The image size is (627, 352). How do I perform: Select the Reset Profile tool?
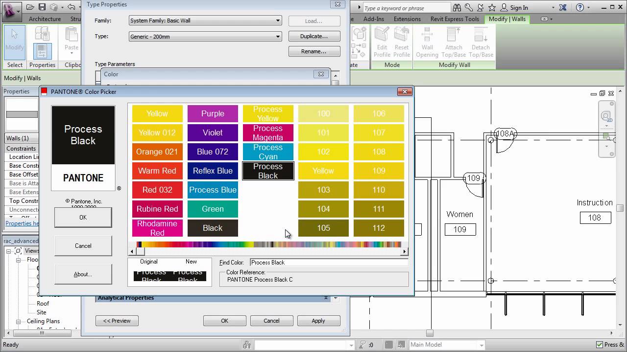click(x=402, y=44)
